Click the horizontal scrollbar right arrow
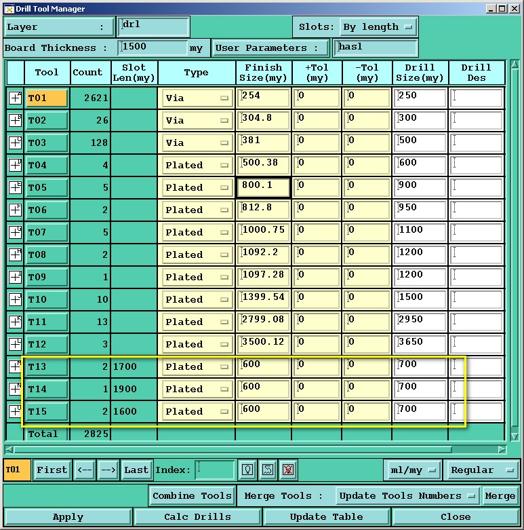This screenshot has height=530, width=524. click(x=502, y=449)
